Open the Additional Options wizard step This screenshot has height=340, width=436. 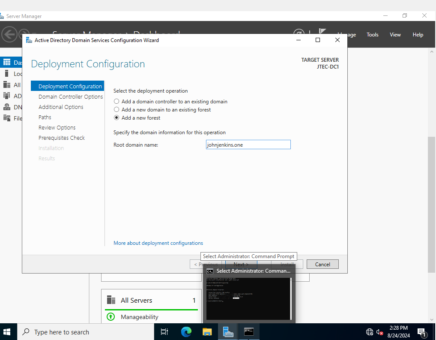click(x=61, y=107)
